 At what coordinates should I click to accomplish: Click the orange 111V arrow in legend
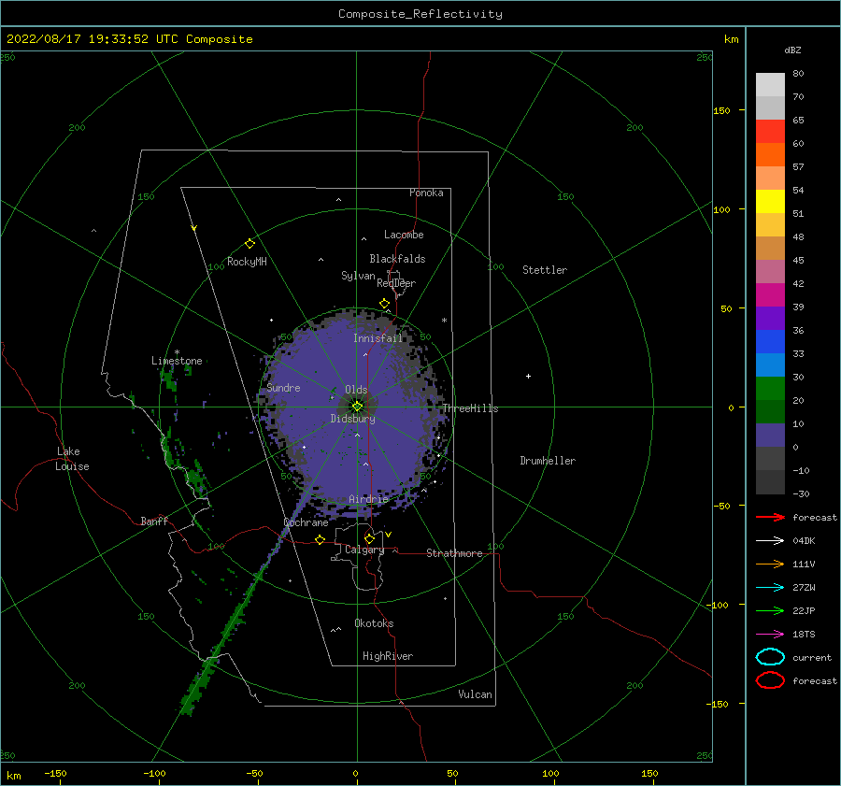click(x=770, y=564)
